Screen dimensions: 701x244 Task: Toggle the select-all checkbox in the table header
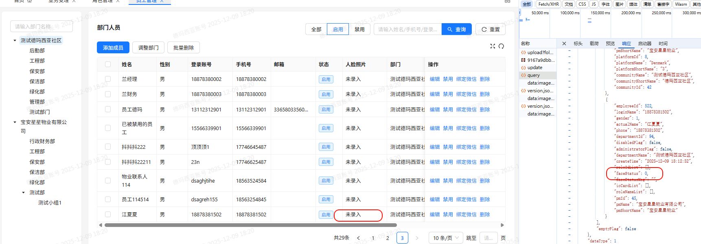pos(108,64)
